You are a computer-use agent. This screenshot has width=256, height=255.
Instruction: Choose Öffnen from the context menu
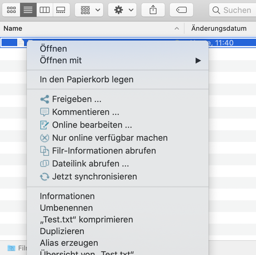click(53, 49)
